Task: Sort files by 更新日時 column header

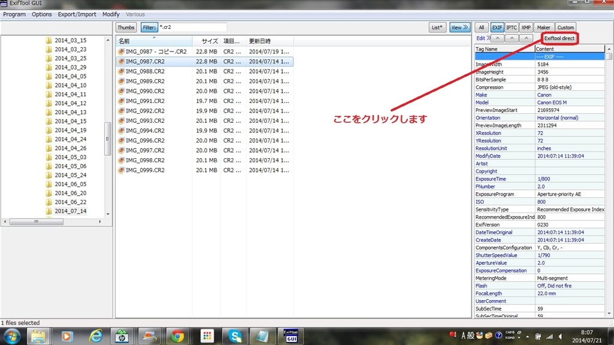Action: pyautogui.click(x=269, y=41)
